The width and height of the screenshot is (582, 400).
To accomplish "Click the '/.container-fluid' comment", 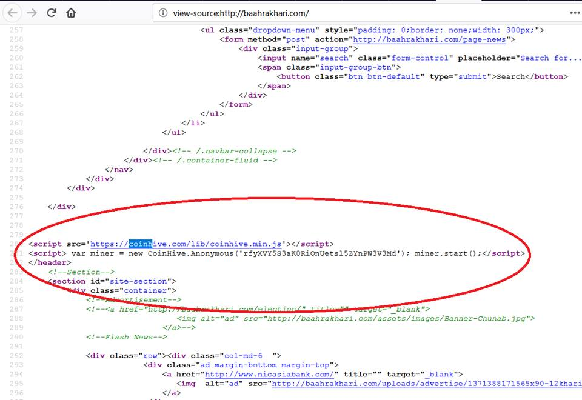I will click(x=215, y=160).
